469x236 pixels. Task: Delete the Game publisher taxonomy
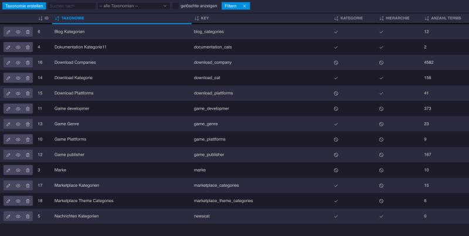point(28,155)
